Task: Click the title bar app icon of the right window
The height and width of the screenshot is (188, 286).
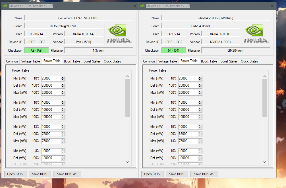Action: [142, 6]
